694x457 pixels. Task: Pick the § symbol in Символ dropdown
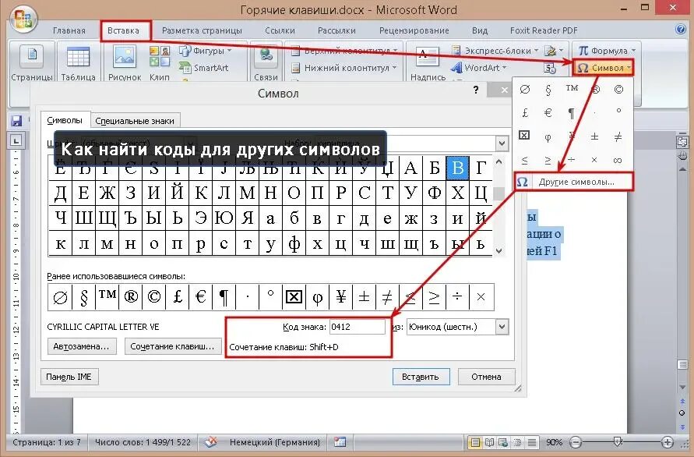tap(548, 90)
